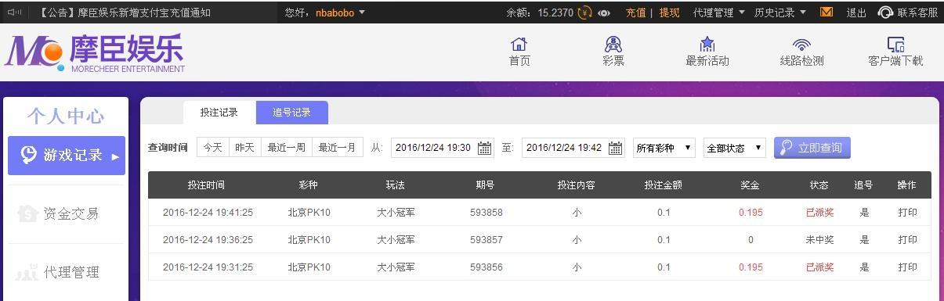
Task: Click 打印 for period 593858
Action: [x=907, y=213]
